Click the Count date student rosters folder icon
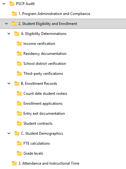Image resolution: width=126 pixels, height=169 pixels. [19, 94]
